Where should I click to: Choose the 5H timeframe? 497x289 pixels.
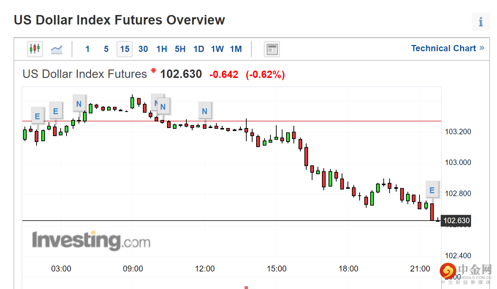click(180, 49)
